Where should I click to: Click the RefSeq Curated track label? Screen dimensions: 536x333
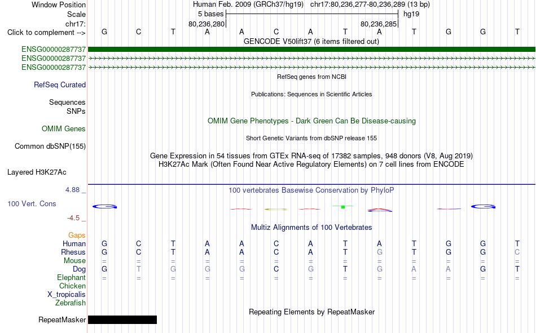pos(60,85)
